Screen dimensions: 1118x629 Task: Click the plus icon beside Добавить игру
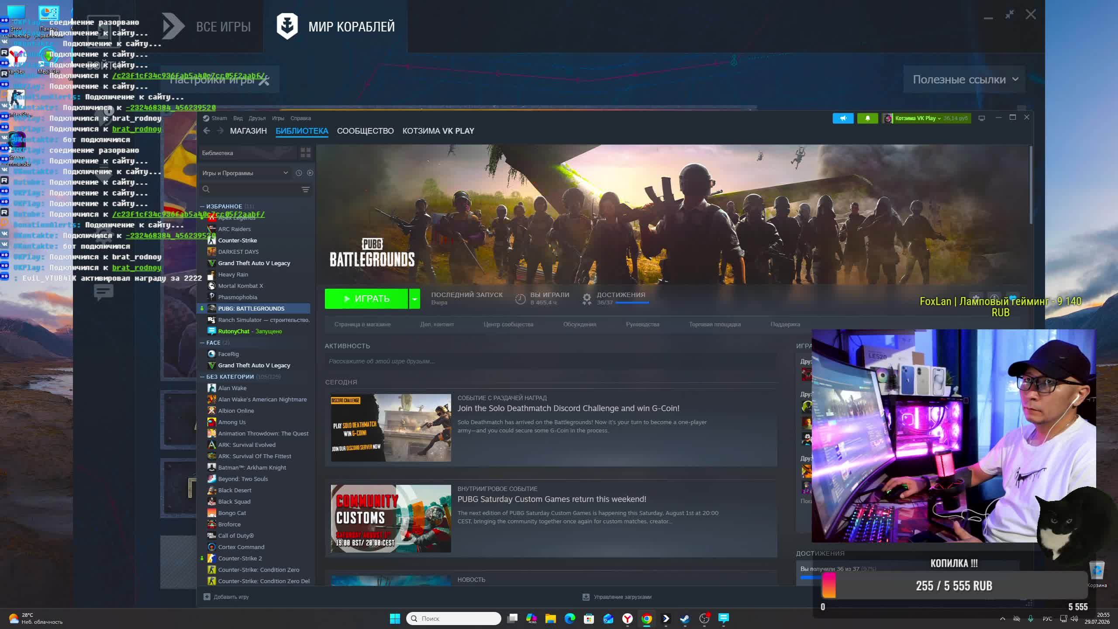207,597
